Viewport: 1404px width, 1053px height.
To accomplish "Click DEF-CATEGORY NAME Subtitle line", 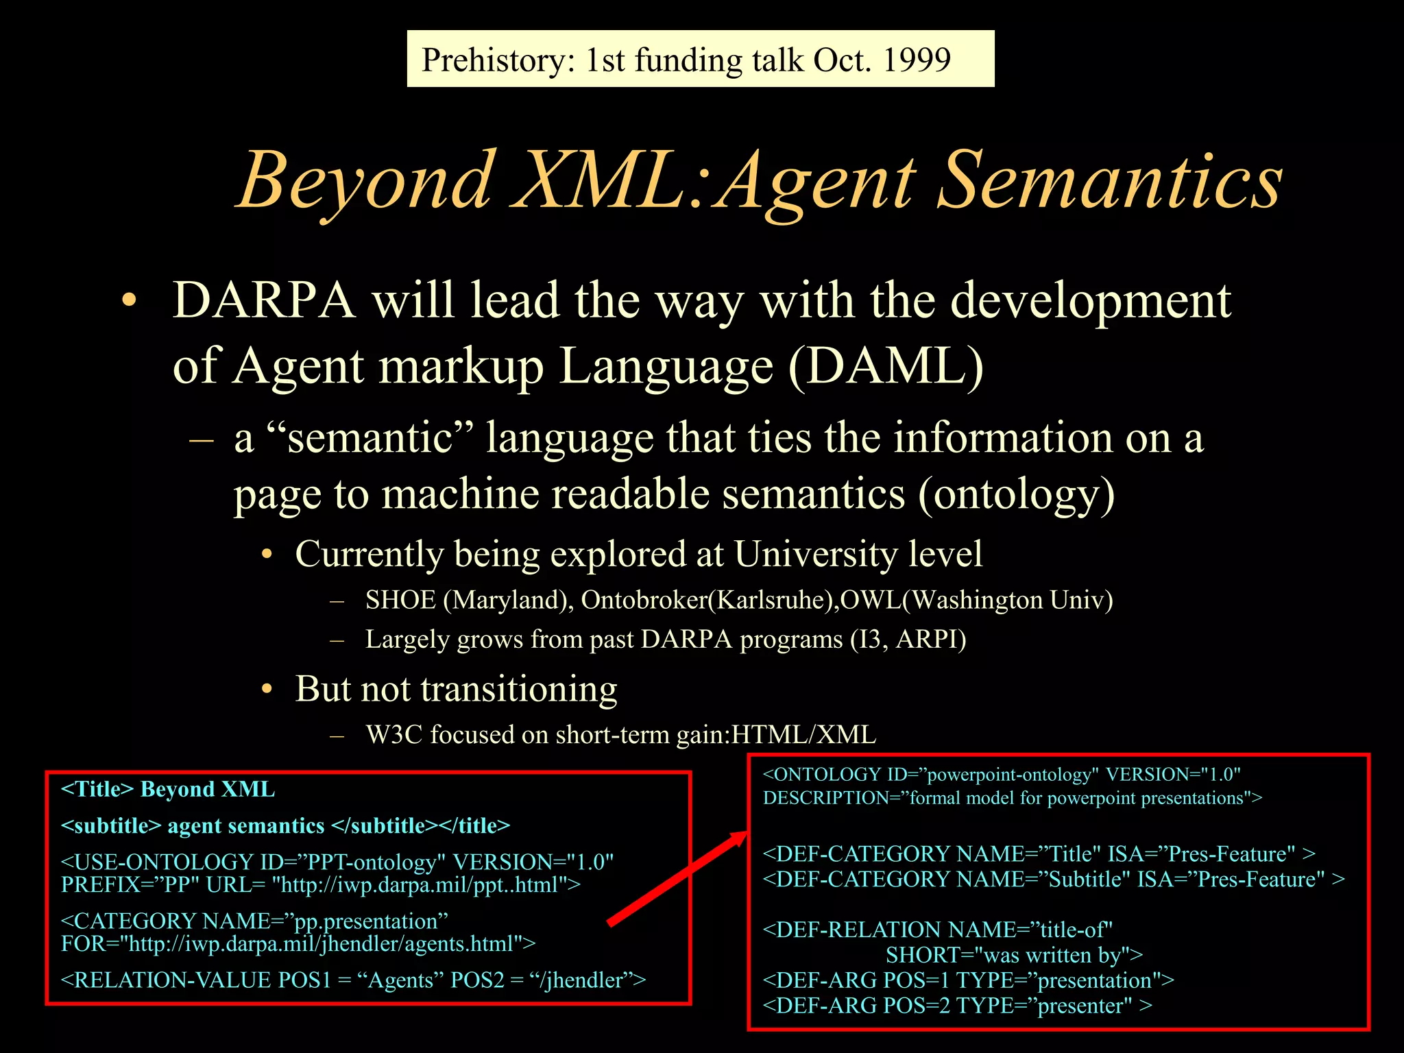I will (x=1053, y=880).
